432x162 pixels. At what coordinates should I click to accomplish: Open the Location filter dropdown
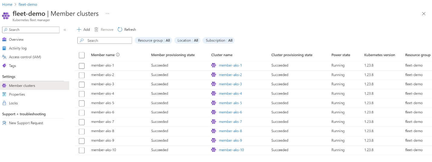click(x=188, y=40)
